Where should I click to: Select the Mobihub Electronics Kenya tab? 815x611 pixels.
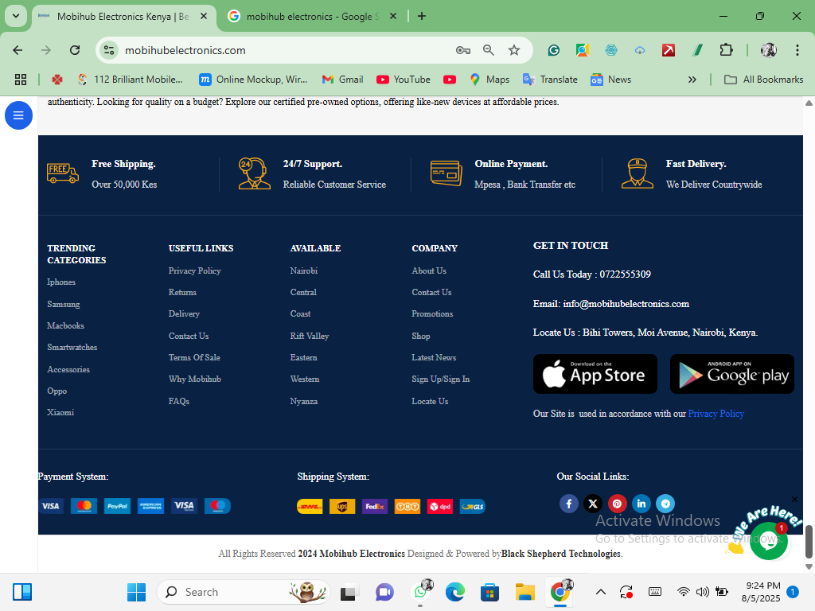pos(119,16)
